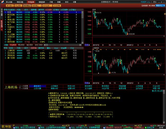
Task: Sort sector table by 换手率 column header
Action: click(x=41, y=10)
